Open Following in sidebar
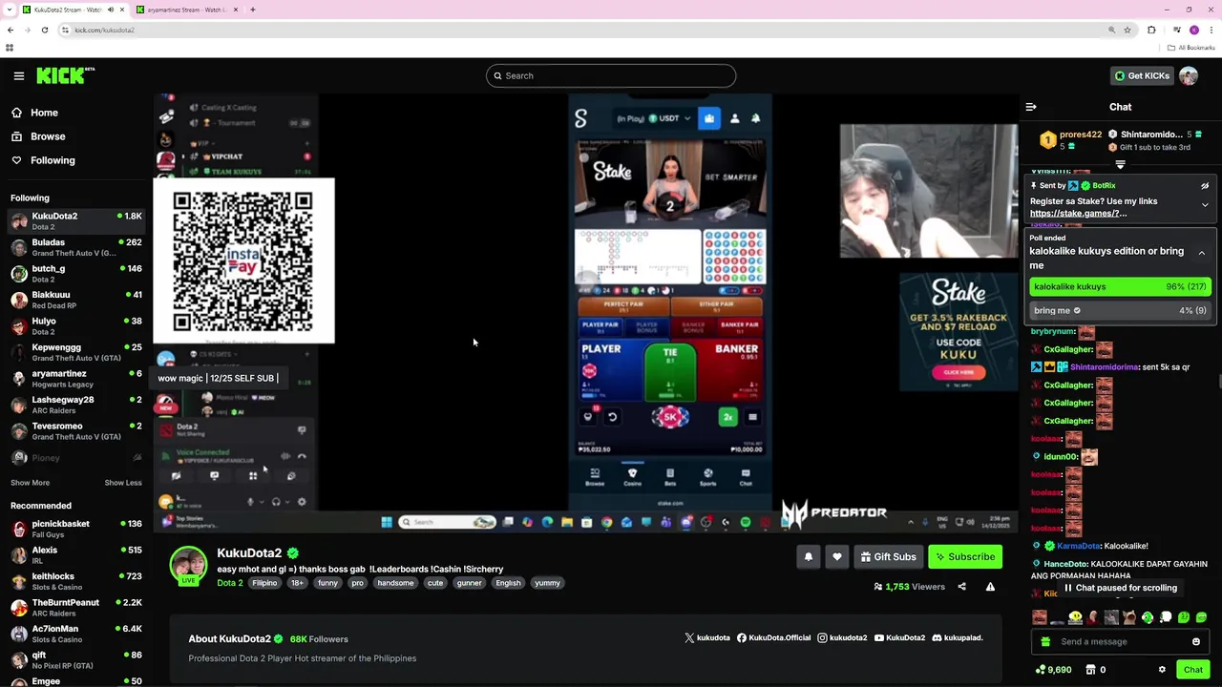 [x=44, y=160]
